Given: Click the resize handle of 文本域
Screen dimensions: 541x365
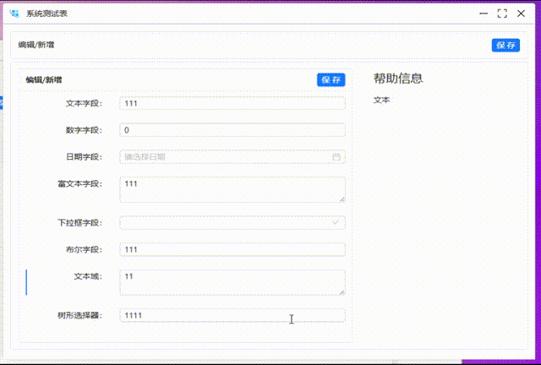Looking at the screenshot, I should pos(342,291).
